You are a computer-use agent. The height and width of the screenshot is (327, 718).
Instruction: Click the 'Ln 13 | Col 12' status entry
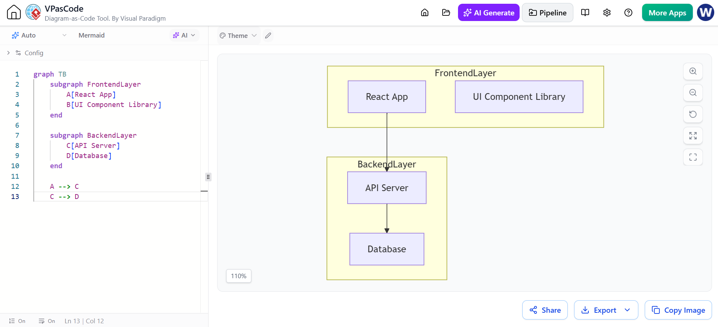click(84, 321)
